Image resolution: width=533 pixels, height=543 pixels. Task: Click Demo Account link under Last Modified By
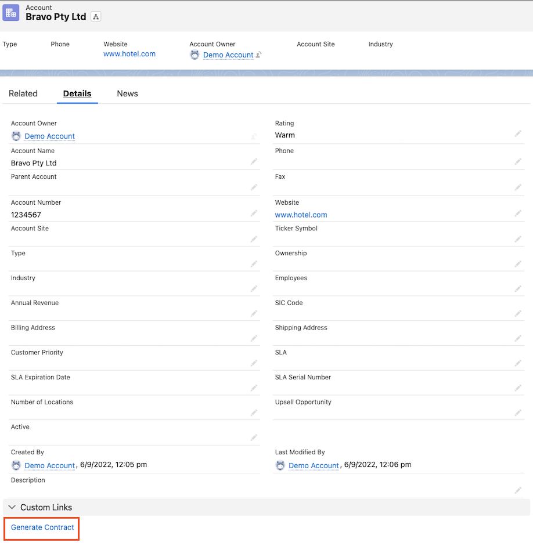click(314, 465)
